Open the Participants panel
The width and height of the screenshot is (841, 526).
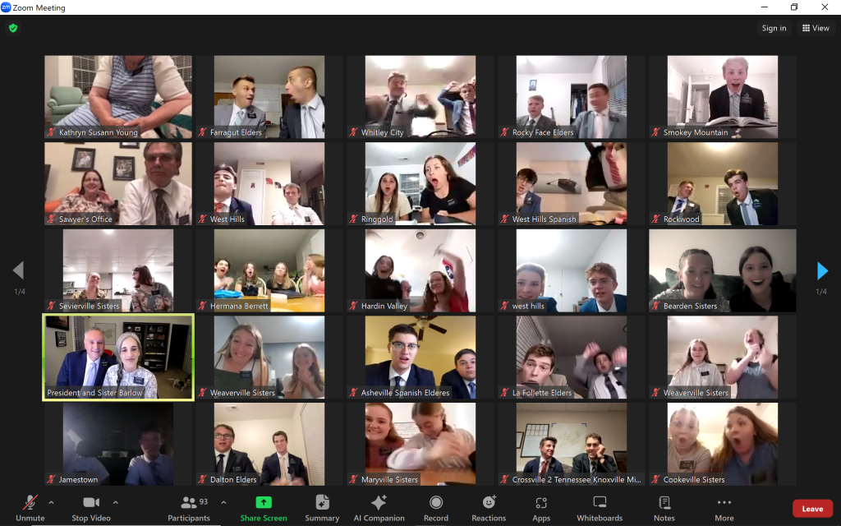click(189, 507)
